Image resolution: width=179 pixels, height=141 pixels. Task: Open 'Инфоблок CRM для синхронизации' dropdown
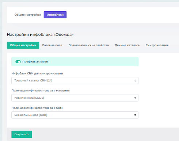coord(75,80)
